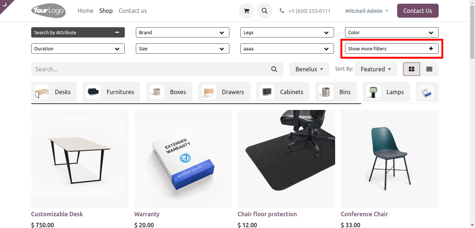
Task: Select the Boxes category
Action: pos(169,92)
